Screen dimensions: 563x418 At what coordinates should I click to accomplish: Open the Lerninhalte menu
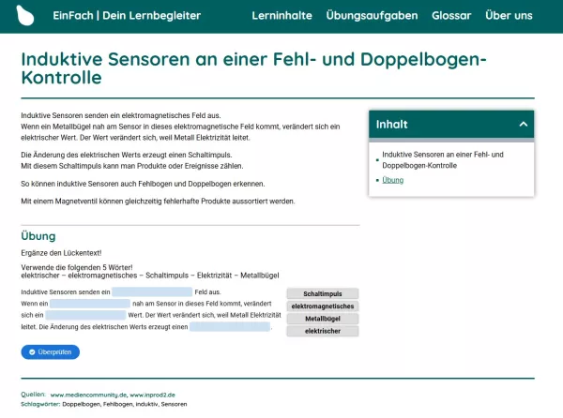click(281, 15)
